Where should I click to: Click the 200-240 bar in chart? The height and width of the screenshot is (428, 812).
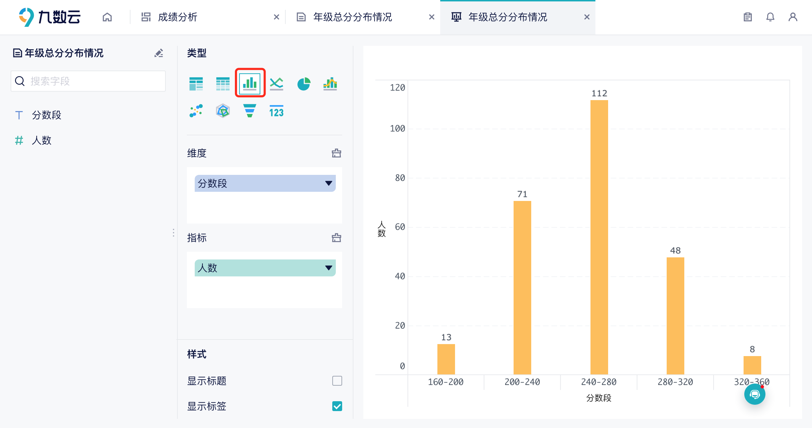pyautogui.click(x=522, y=288)
